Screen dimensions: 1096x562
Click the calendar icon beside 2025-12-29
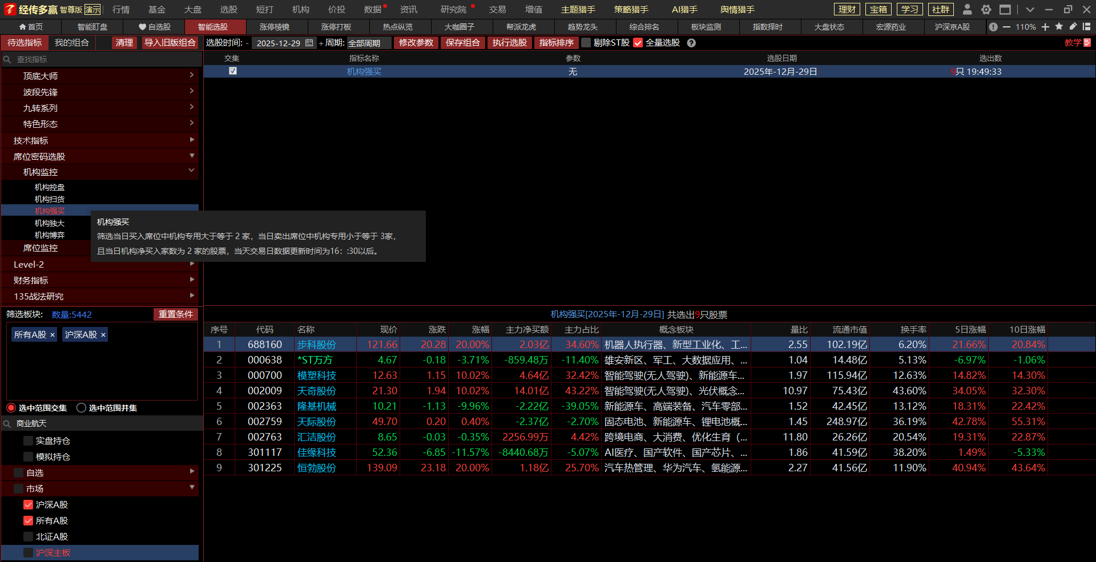(x=309, y=43)
